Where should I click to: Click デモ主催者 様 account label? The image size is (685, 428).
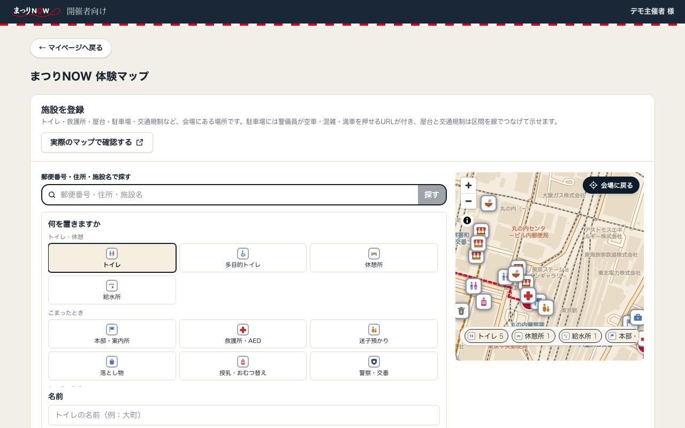(x=652, y=11)
